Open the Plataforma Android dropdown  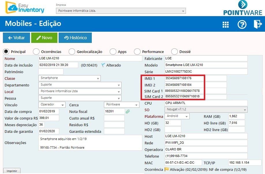pos(177,116)
